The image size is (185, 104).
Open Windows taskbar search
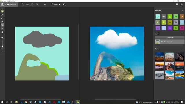pyautogui.click(x=7, y=102)
